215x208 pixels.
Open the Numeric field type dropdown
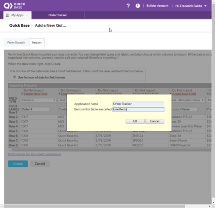(39, 100)
